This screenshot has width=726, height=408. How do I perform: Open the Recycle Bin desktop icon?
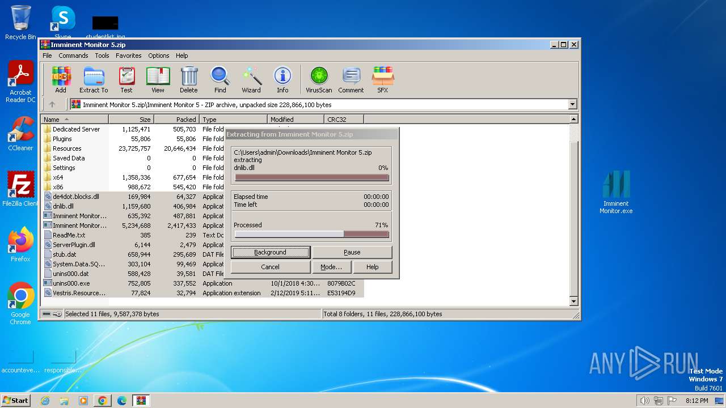(x=20, y=23)
